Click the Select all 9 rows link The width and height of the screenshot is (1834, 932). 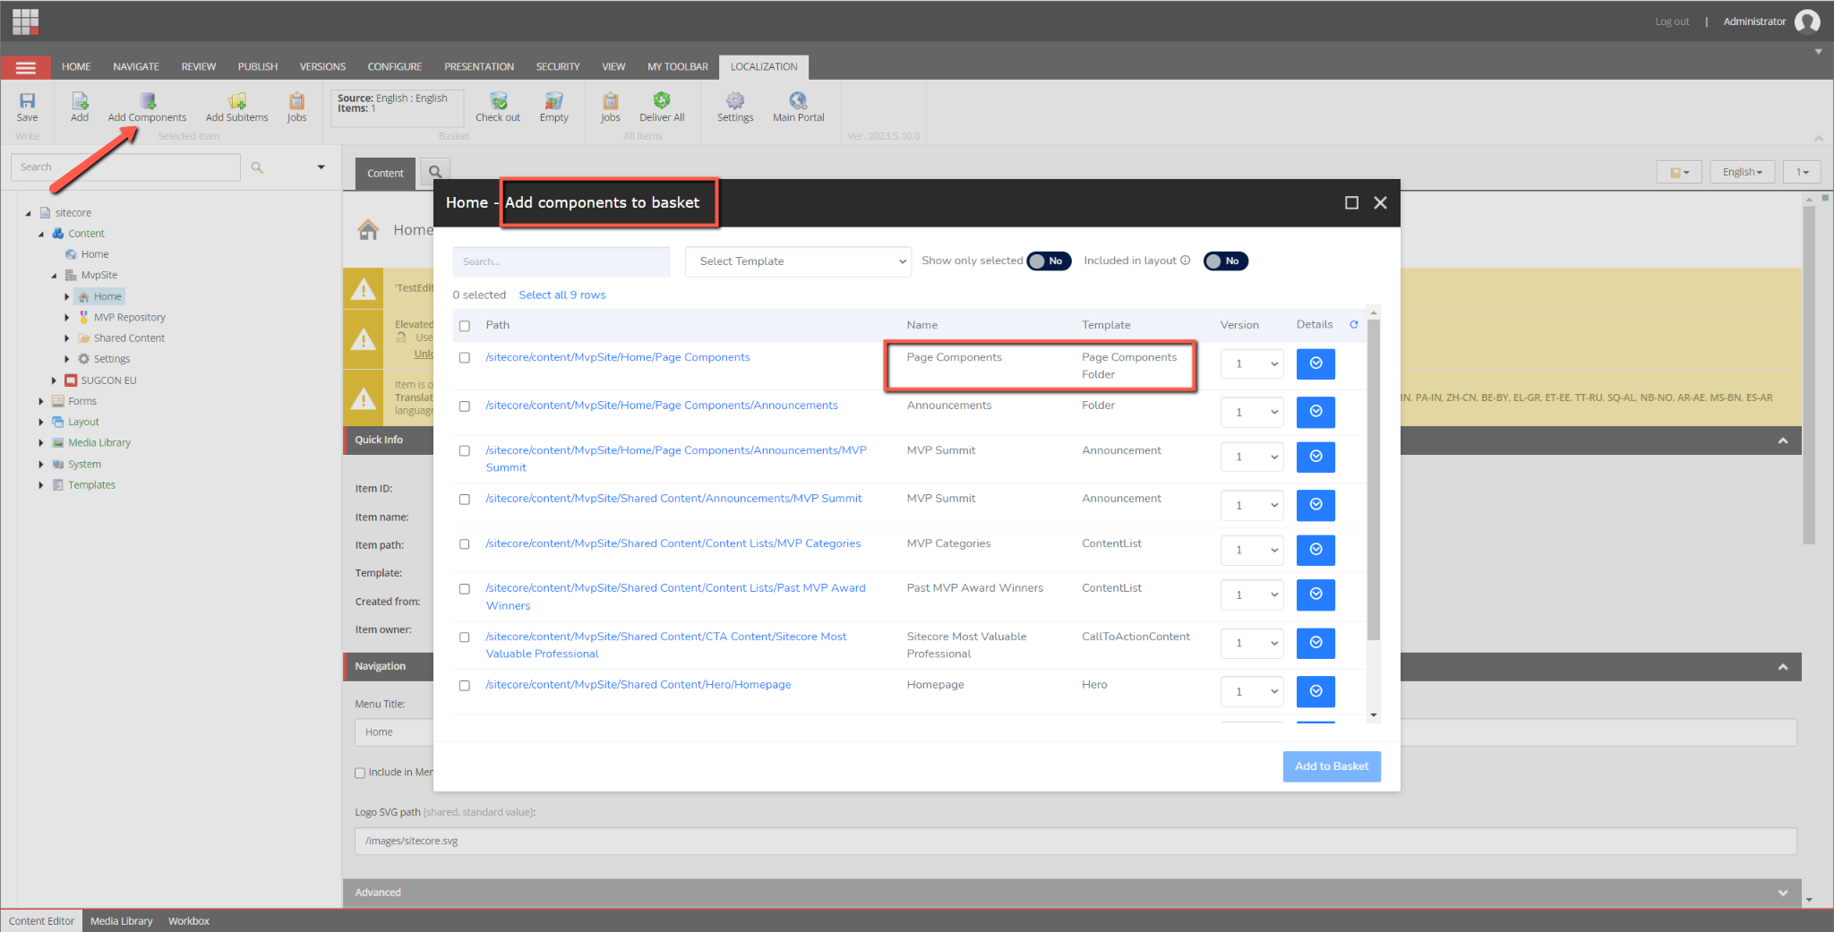point(562,295)
